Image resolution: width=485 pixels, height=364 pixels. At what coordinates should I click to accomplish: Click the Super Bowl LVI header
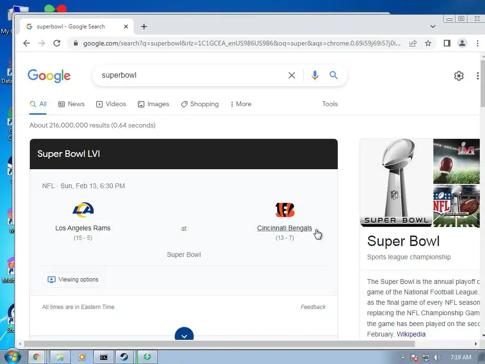[69, 154]
